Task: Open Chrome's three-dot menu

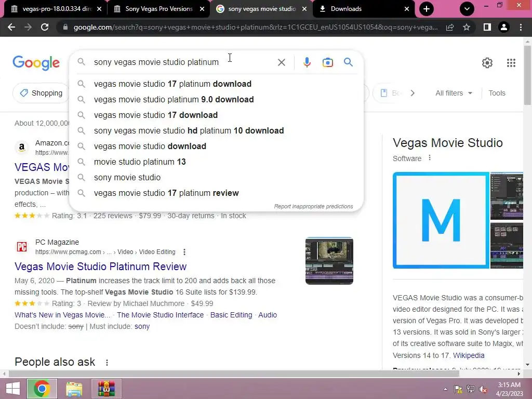Action: coord(521,27)
